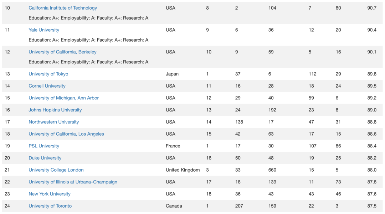Image resolution: width=385 pixels, height=214 pixels.
Task: Click the United Kingdom country cell
Action: tap(183, 170)
